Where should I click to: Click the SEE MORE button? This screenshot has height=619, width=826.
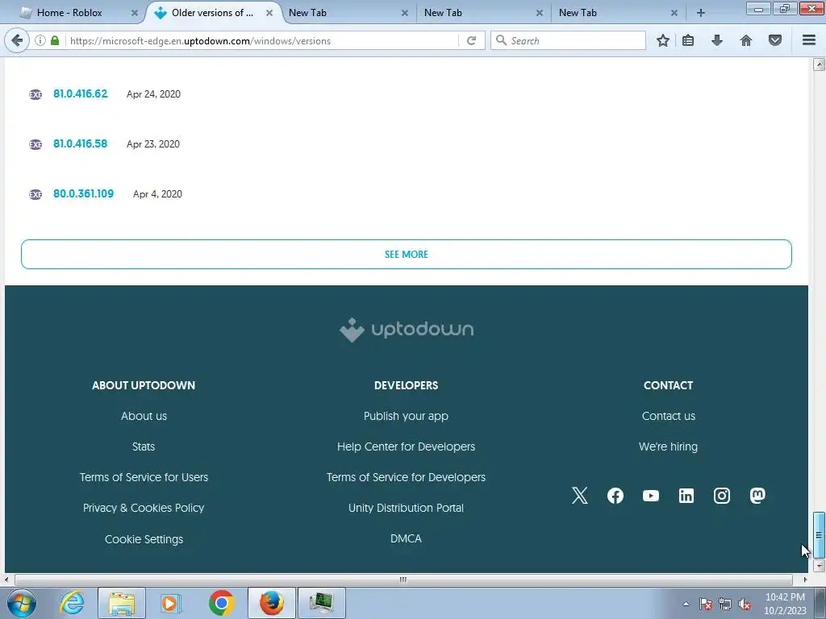point(407,254)
